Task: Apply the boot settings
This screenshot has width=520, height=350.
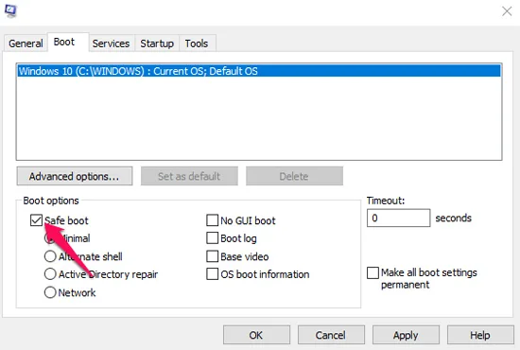Action: 406,335
